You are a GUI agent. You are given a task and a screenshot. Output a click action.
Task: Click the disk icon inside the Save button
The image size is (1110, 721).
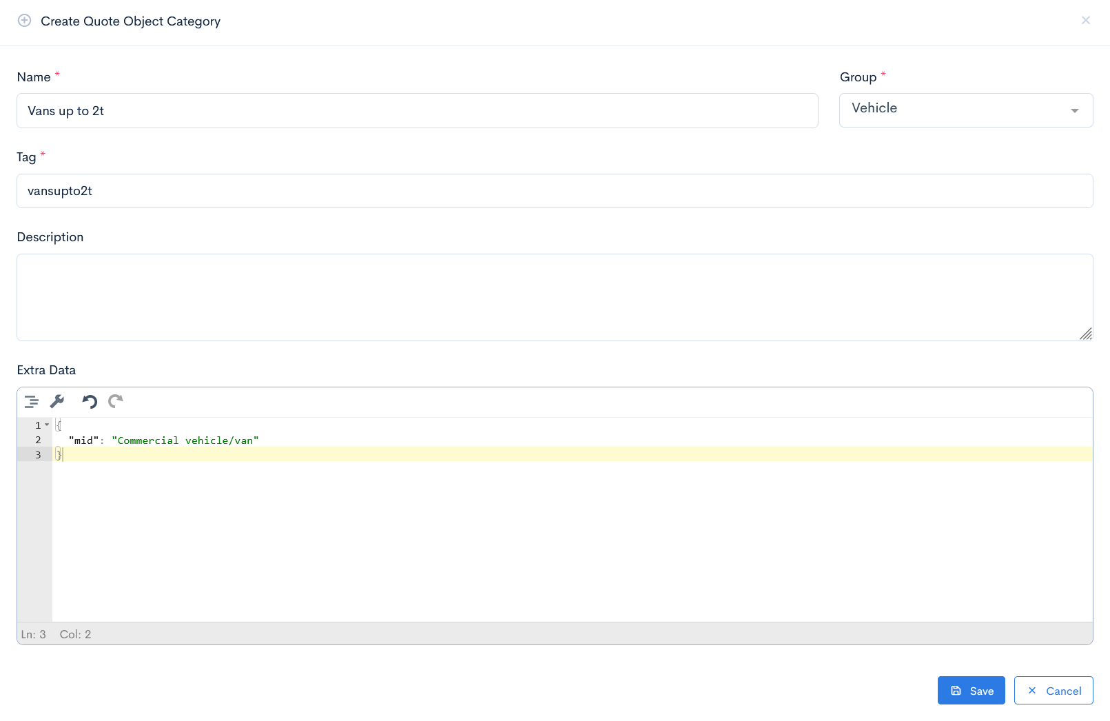coord(956,690)
